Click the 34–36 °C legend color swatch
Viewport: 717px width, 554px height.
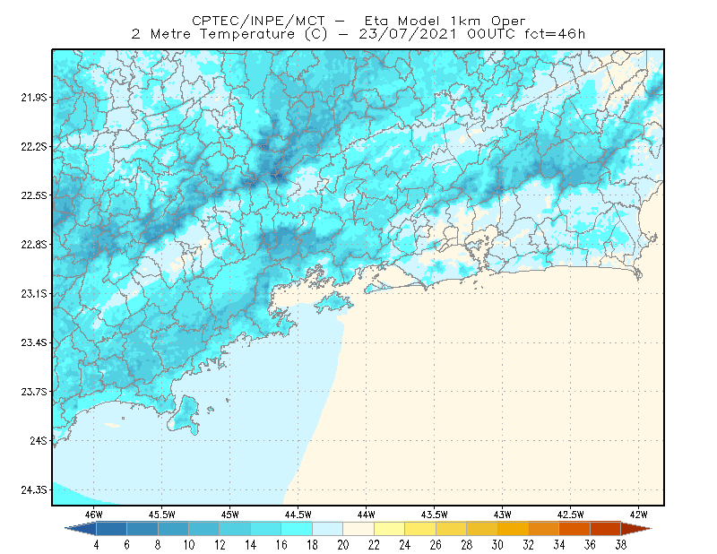574,529
